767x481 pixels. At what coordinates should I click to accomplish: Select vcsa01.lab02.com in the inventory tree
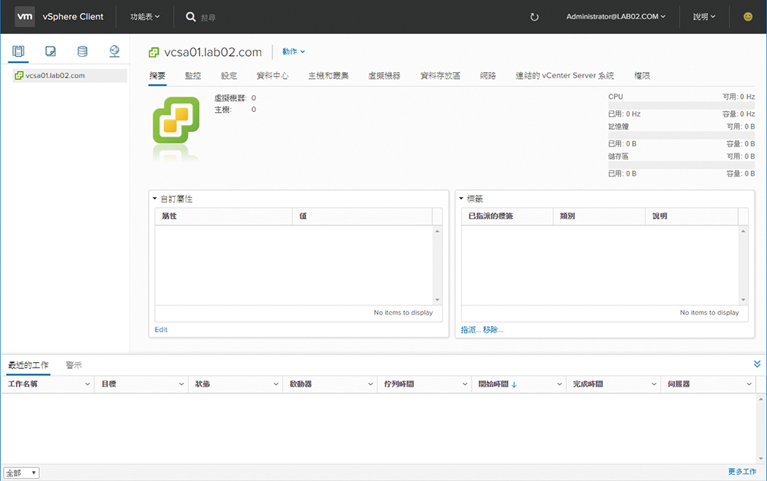pyautogui.click(x=70, y=75)
